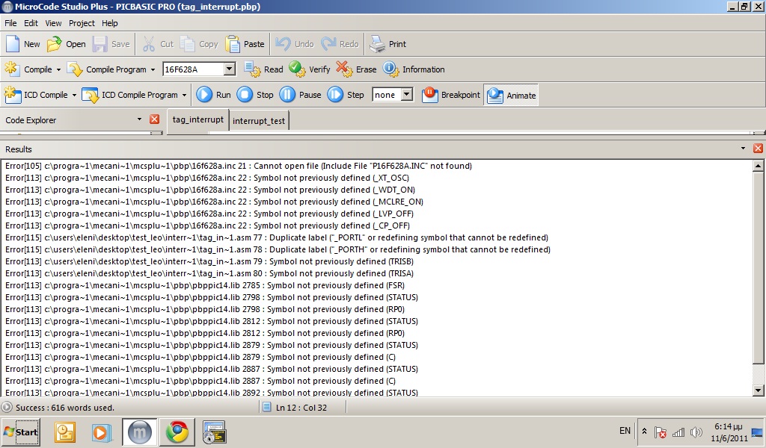Show device Information
This screenshot has height=448, width=766.
414,69
